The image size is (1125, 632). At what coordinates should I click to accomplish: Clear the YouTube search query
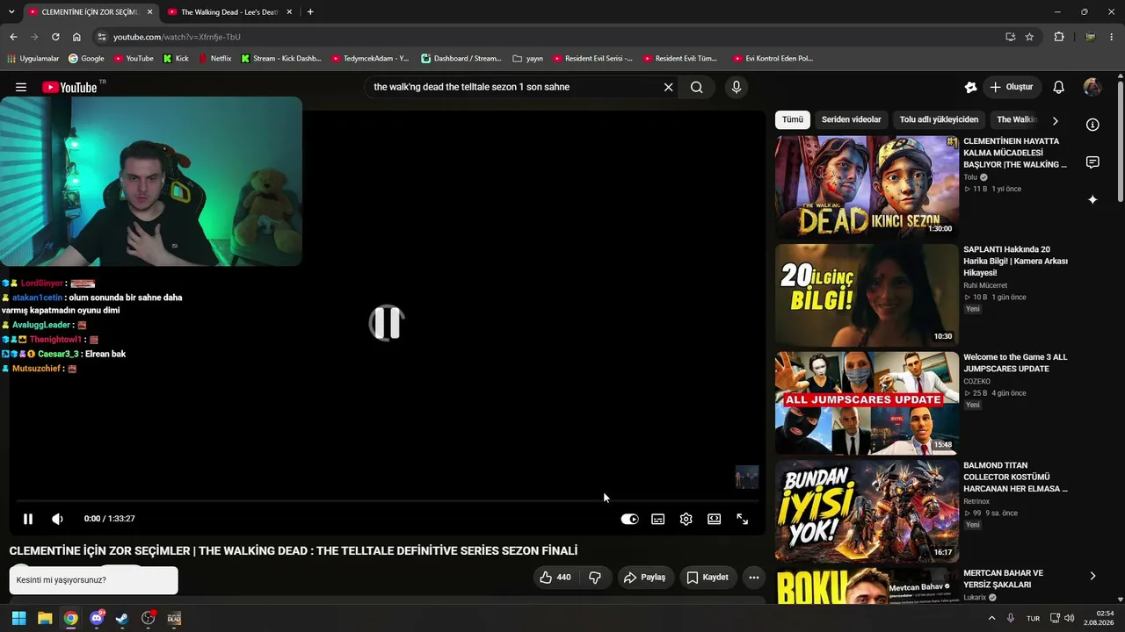(x=668, y=87)
